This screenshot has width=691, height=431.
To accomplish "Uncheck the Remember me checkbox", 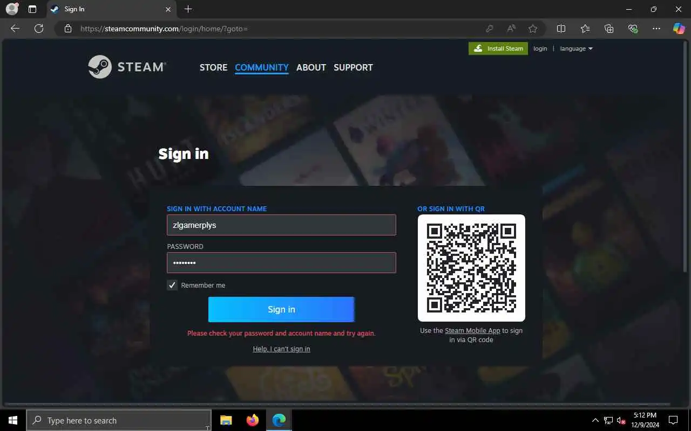I will click(172, 285).
